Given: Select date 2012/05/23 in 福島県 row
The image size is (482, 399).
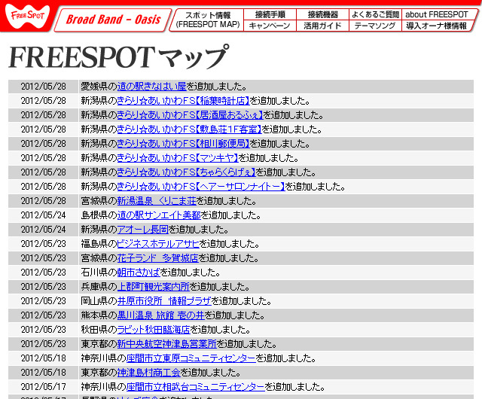Looking at the screenshot, I should click(44, 244).
